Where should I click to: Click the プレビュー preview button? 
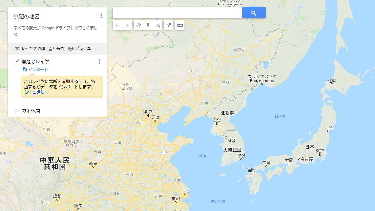click(81, 48)
